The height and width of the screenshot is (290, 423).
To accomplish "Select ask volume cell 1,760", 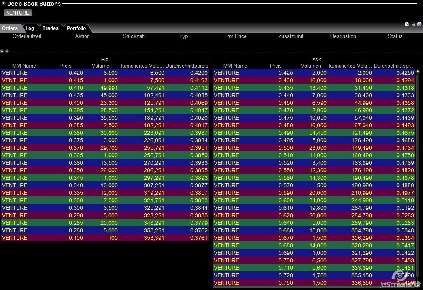I will pos(319,276).
